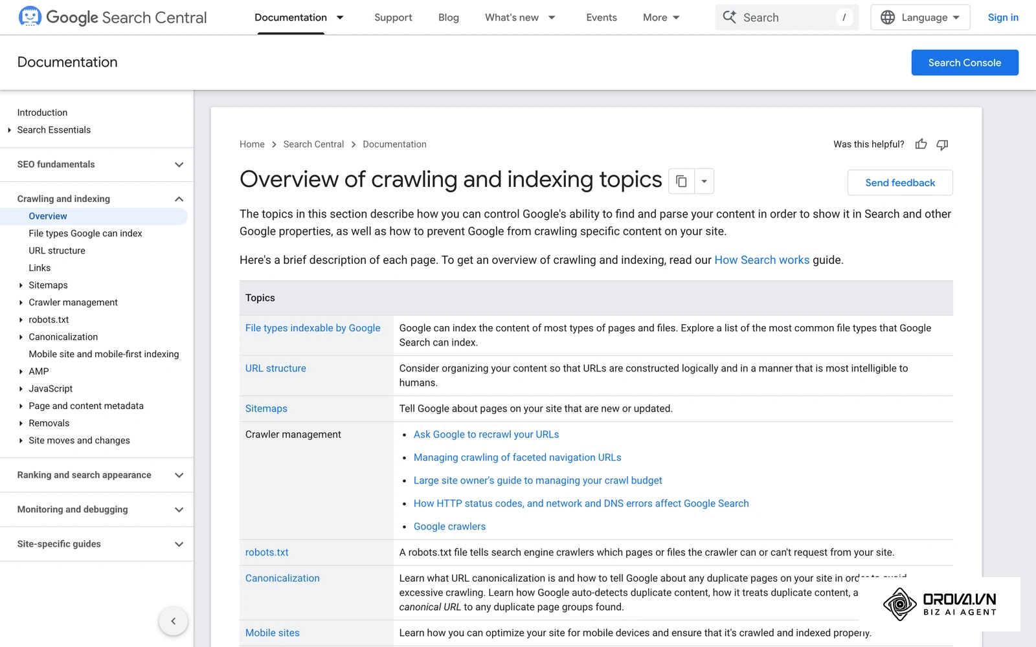
Task: Click Sign in
Action: (x=1003, y=17)
